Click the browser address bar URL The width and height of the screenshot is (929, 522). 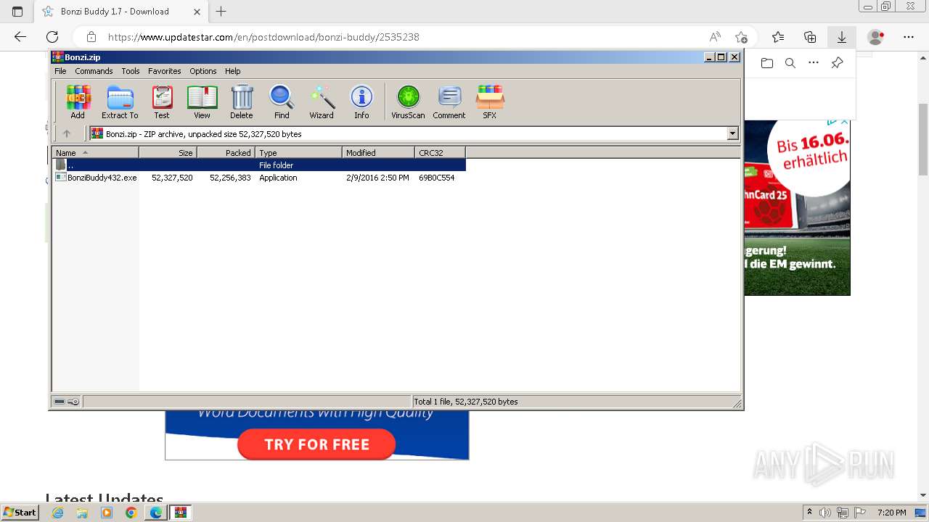click(263, 37)
